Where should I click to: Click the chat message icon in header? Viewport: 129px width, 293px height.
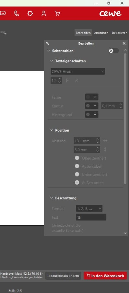coord(3,13)
